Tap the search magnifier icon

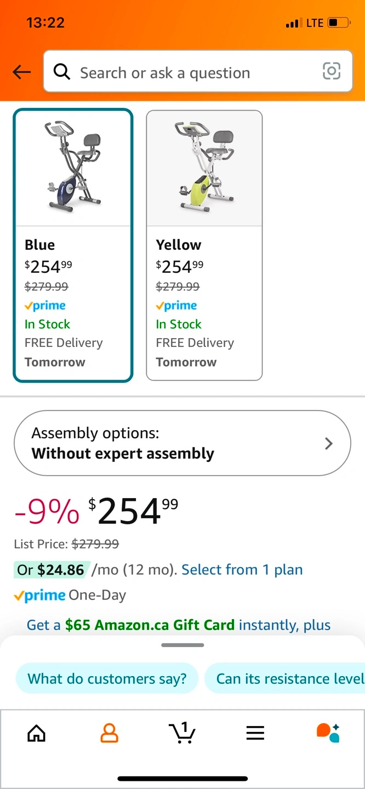pos(62,72)
